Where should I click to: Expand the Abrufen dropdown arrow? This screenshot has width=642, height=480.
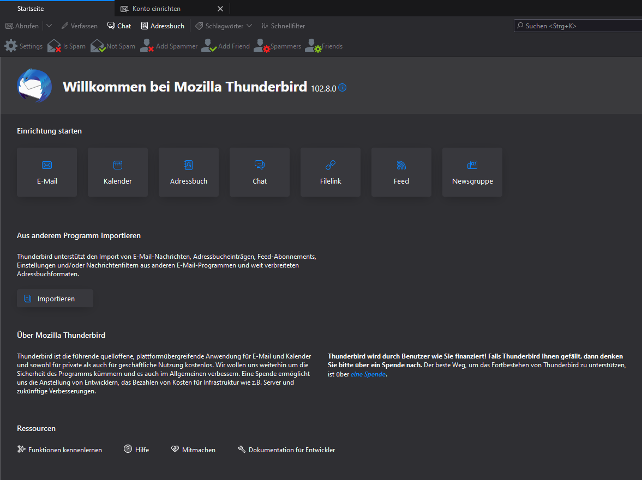49,26
